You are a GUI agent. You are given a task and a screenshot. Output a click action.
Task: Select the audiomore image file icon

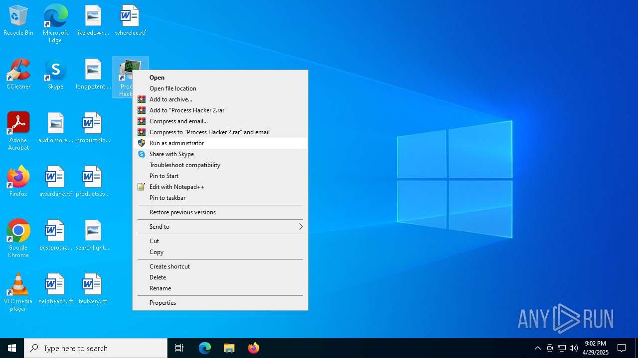55,128
